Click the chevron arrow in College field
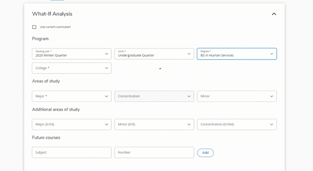 click(x=106, y=68)
